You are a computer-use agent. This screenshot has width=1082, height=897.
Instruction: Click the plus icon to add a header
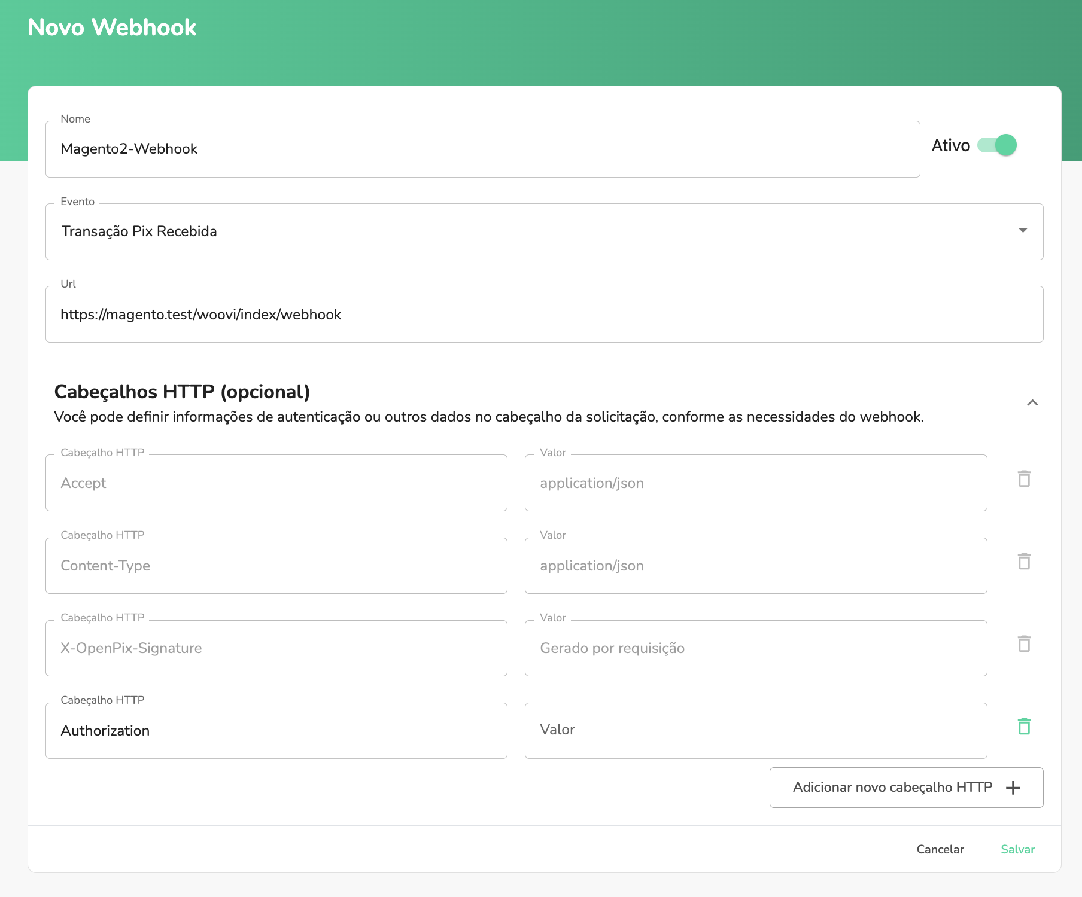(1013, 787)
